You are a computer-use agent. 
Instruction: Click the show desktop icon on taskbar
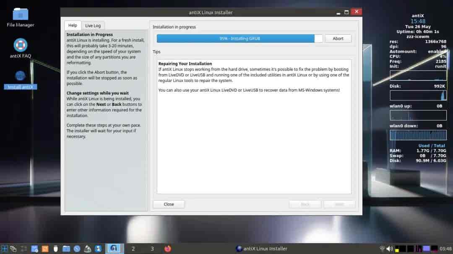[x=23, y=249]
